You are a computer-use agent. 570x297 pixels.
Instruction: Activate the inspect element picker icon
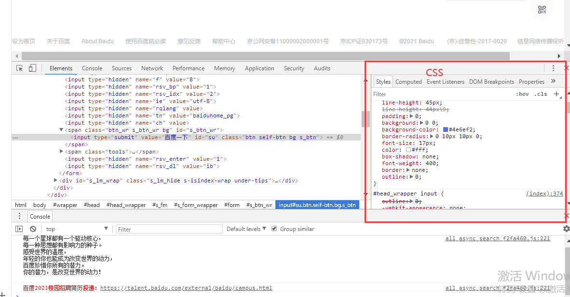[20, 68]
